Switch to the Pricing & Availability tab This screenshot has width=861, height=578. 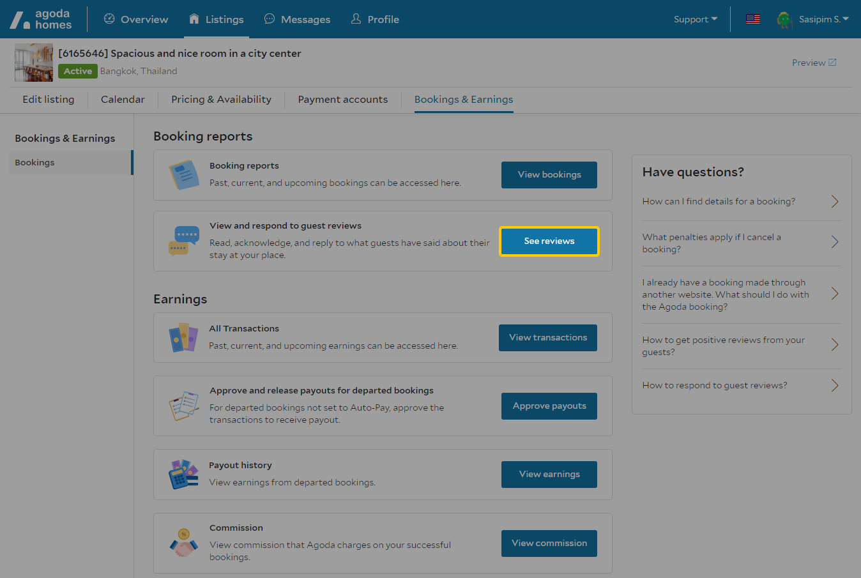click(221, 100)
